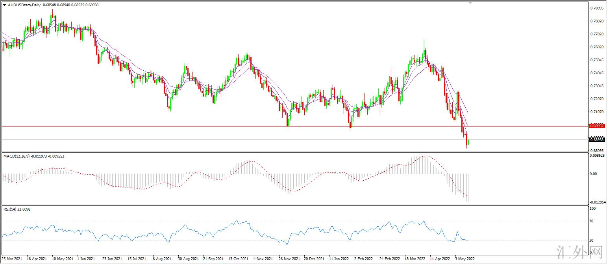Click the black 0.68938 current price label

pyautogui.click(x=597, y=139)
